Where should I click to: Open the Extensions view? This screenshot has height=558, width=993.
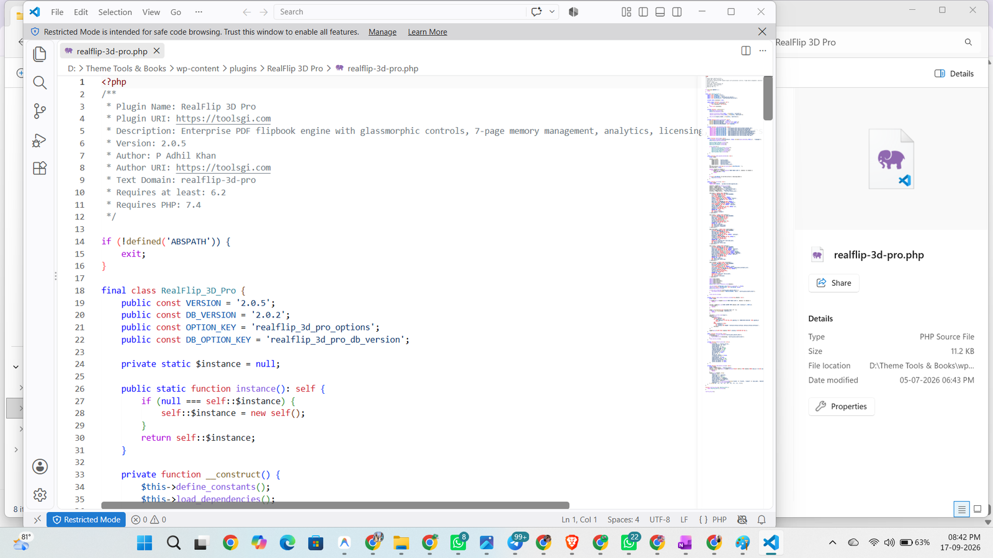tap(40, 169)
